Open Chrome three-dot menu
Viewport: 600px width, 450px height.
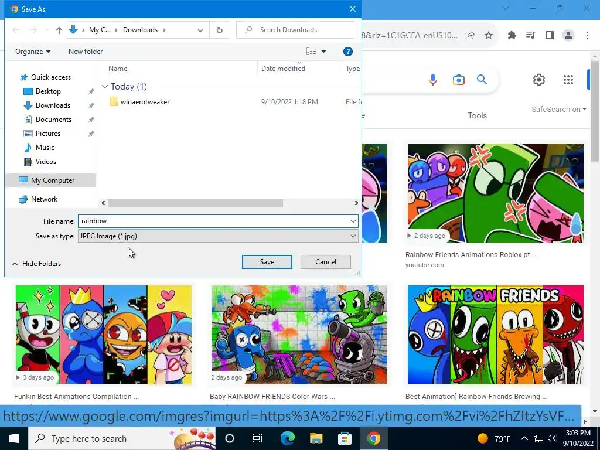[x=587, y=36]
